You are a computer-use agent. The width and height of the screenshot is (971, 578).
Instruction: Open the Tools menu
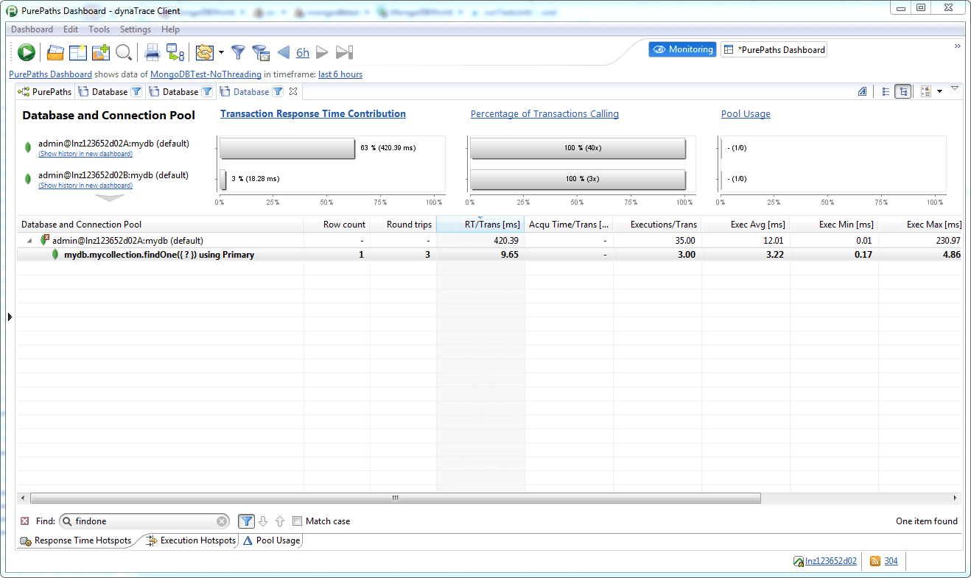click(x=99, y=29)
